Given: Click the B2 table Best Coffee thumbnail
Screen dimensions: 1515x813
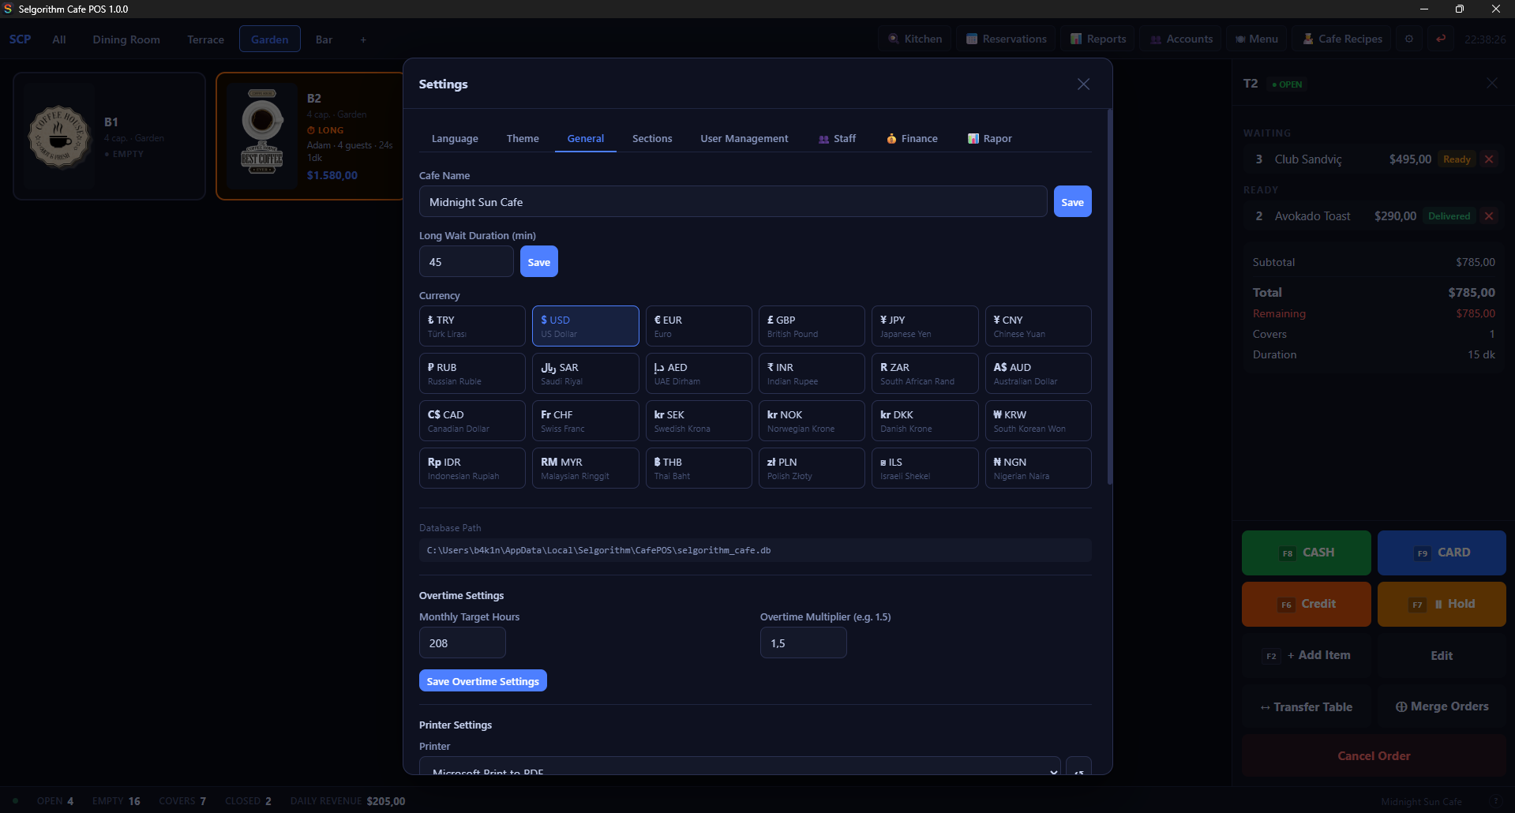Looking at the screenshot, I should coord(262,137).
